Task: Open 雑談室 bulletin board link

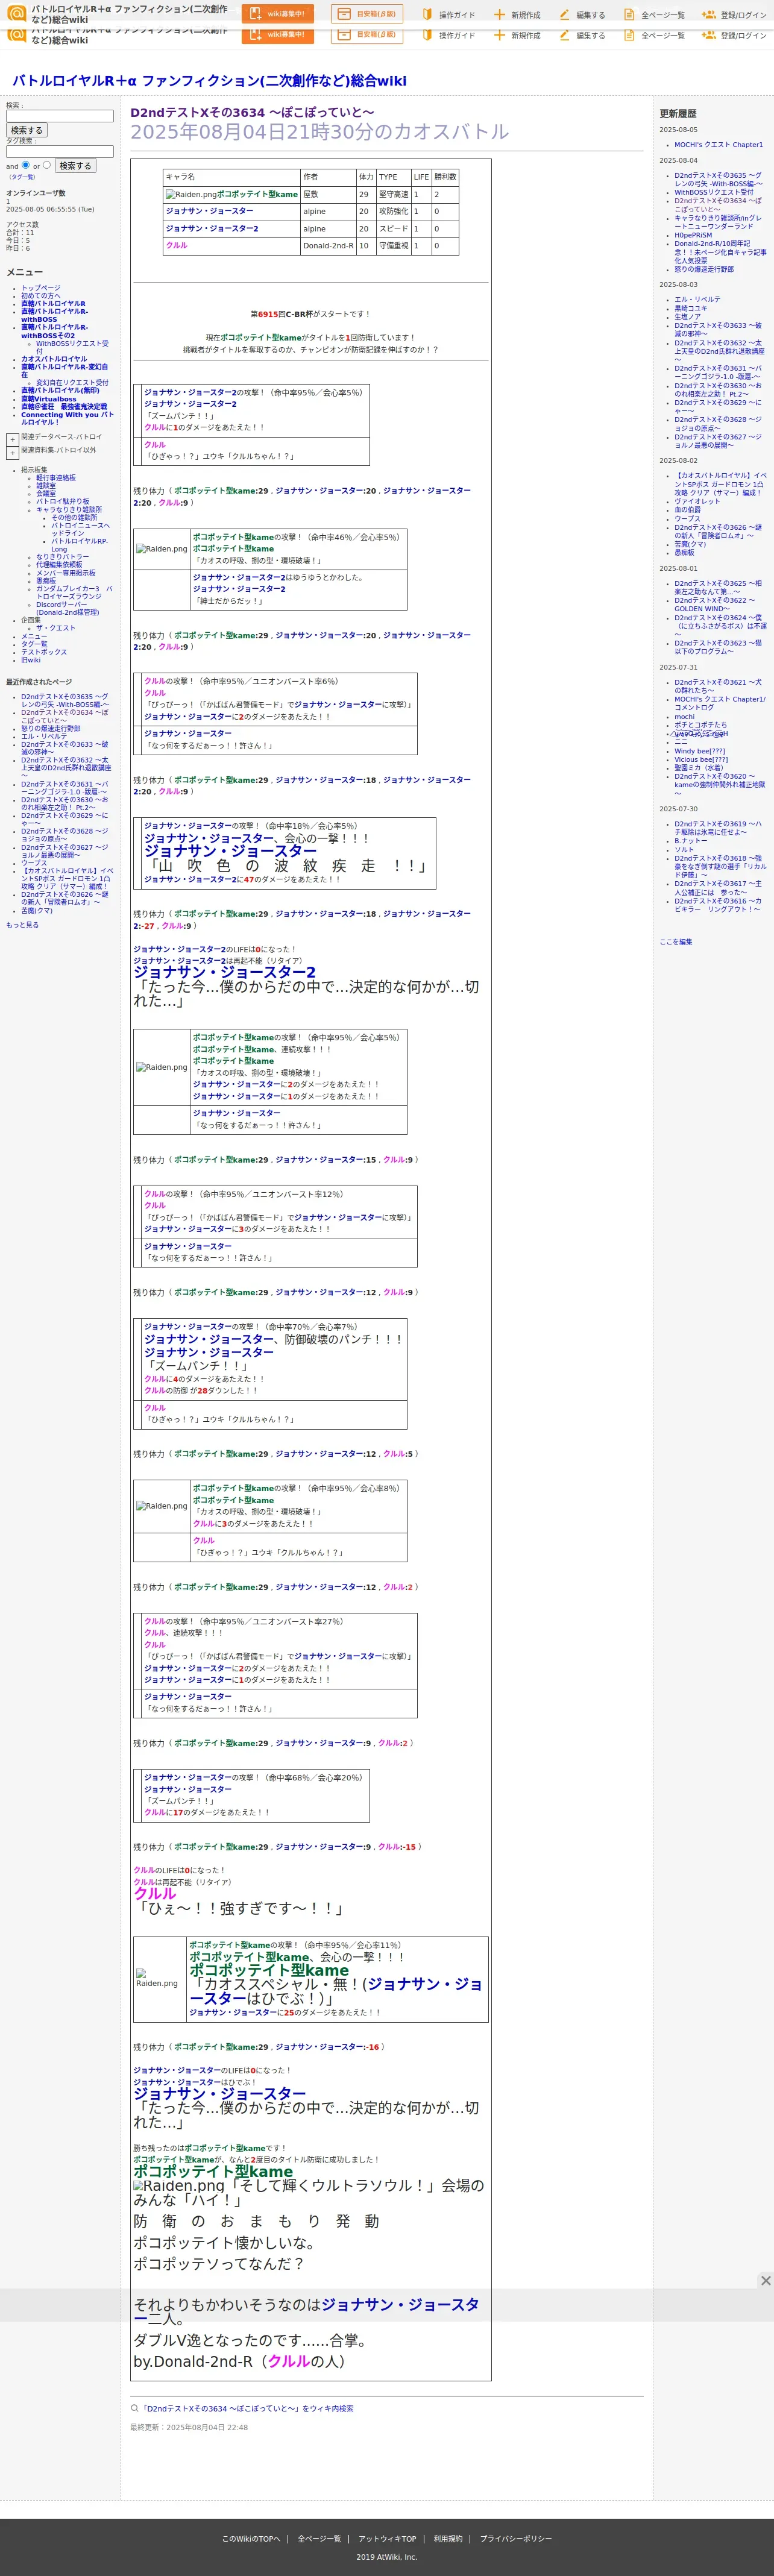Action: coord(46,486)
